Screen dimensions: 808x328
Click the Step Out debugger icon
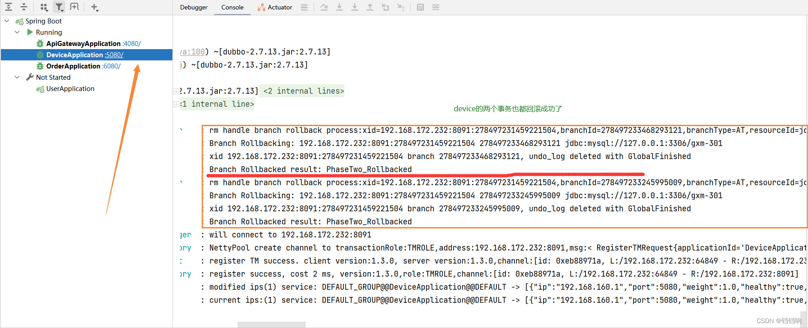coord(370,7)
